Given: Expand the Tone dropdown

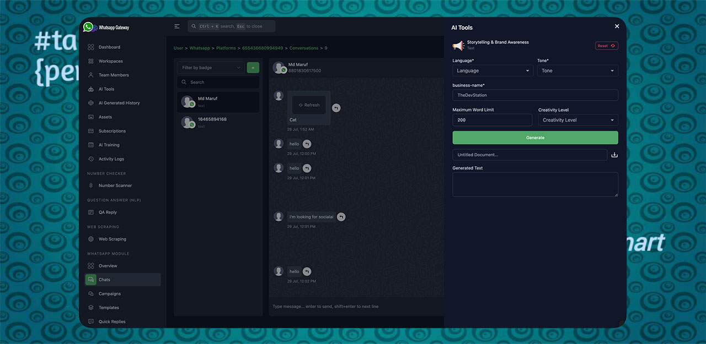Looking at the screenshot, I should coord(577,71).
